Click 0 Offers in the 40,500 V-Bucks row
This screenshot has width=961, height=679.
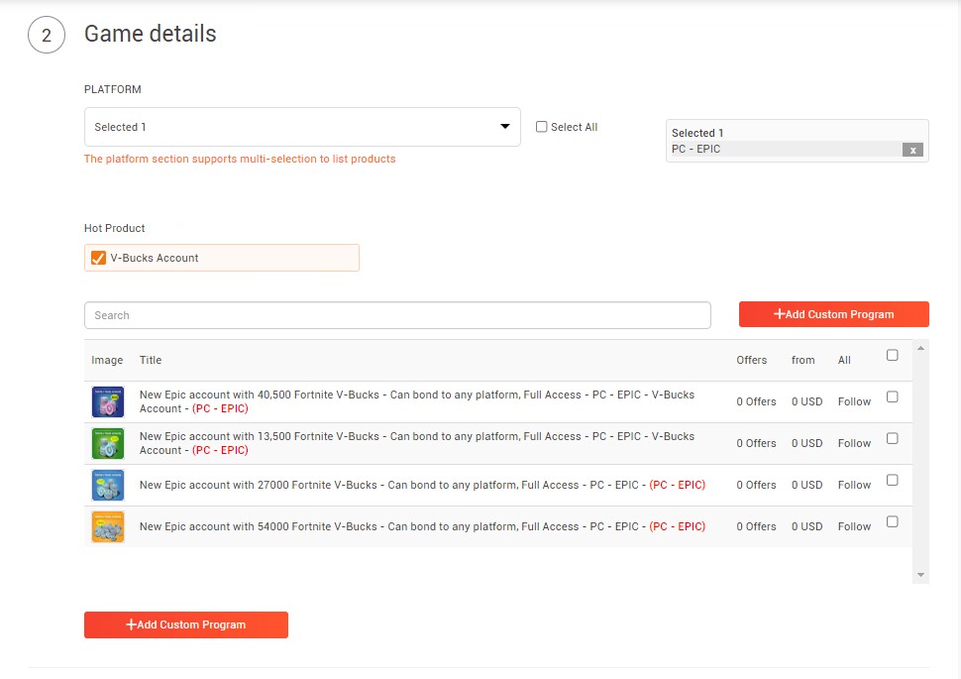pos(756,401)
